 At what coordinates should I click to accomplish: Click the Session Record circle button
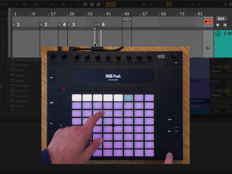[128, 4]
